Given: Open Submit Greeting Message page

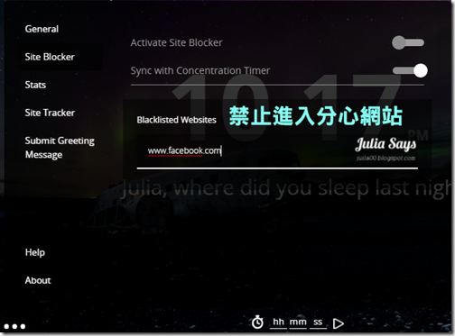Looking at the screenshot, I should click(60, 148).
